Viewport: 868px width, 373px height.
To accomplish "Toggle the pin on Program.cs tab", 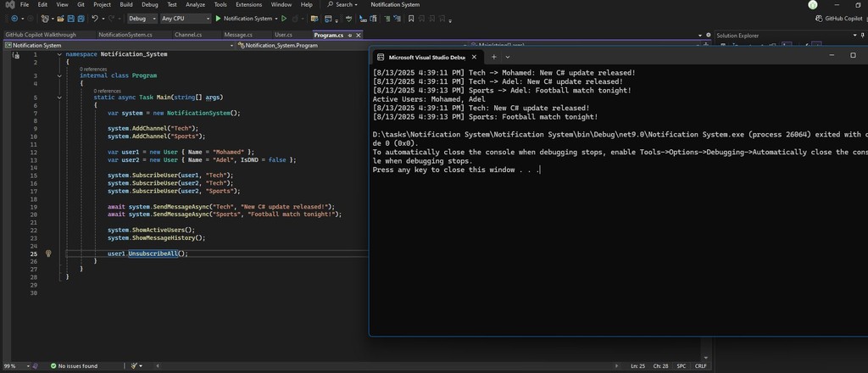I will (349, 35).
